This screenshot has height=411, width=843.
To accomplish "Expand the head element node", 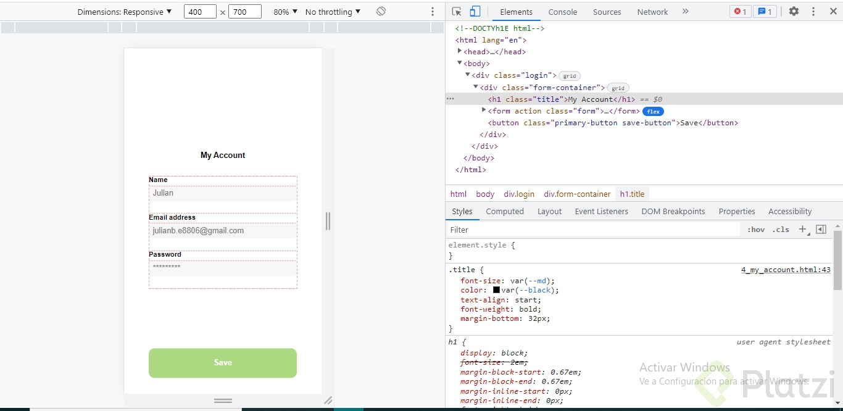I will coord(460,51).
